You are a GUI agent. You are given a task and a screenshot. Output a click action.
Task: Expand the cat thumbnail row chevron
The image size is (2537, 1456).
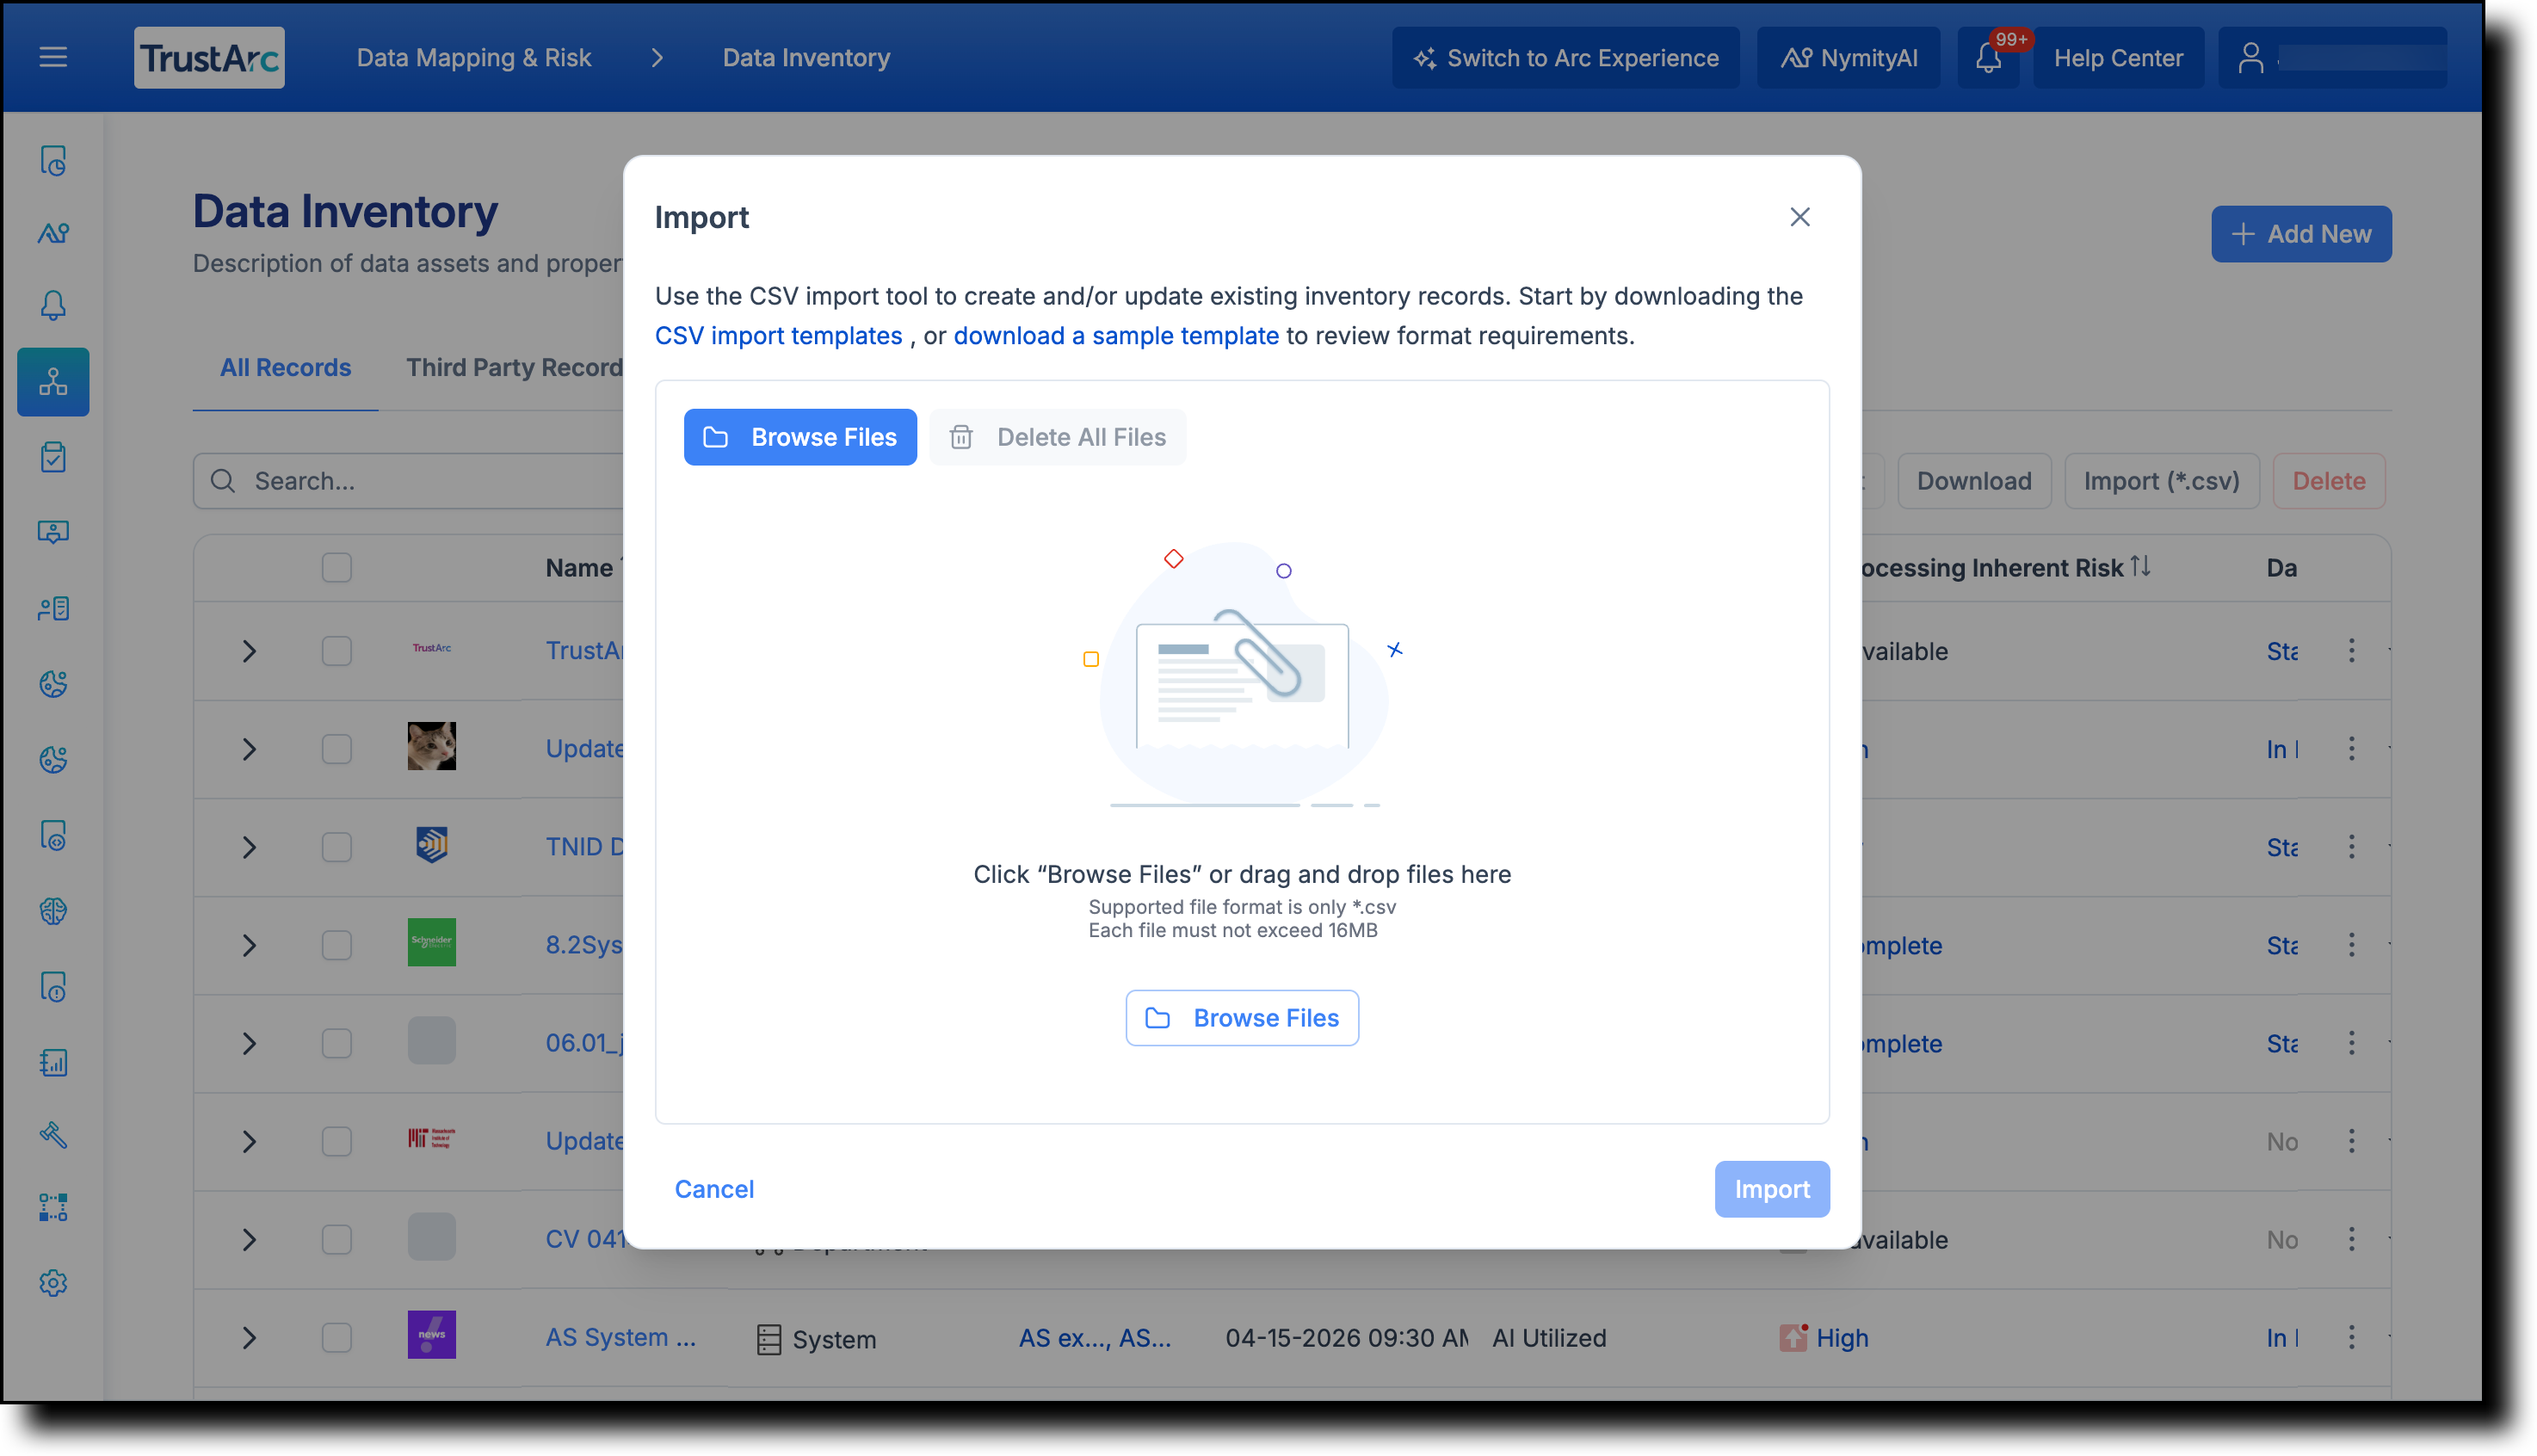249,749
